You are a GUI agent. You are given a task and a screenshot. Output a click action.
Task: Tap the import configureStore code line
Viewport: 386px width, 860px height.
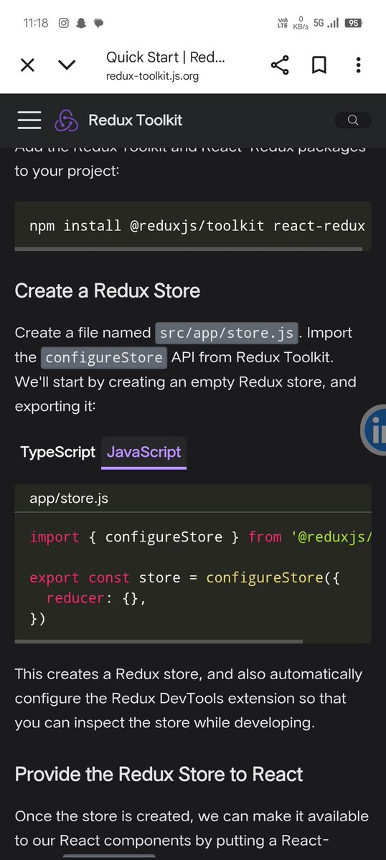pyautogui.click(x=200, y=537)
